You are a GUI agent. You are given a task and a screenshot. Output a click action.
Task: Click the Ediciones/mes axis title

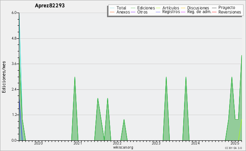point(4,77)
